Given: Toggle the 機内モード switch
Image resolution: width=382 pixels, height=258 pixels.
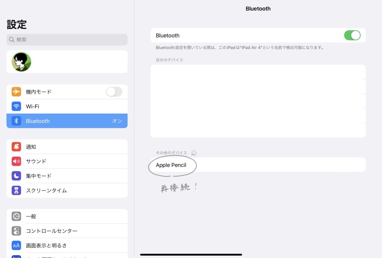Looking at the screenshot, I should [x=114, y=92].
